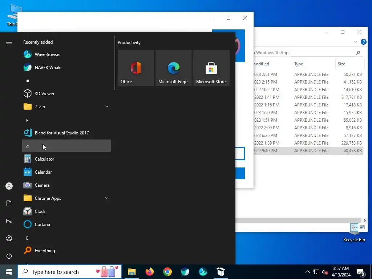
Task: Open 3D Viewer app
Action: (x=66, y=93)
